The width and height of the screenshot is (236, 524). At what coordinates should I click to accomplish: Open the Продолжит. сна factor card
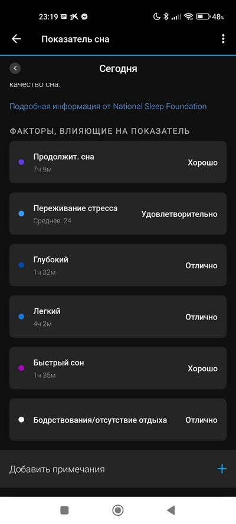coord(118,162)
